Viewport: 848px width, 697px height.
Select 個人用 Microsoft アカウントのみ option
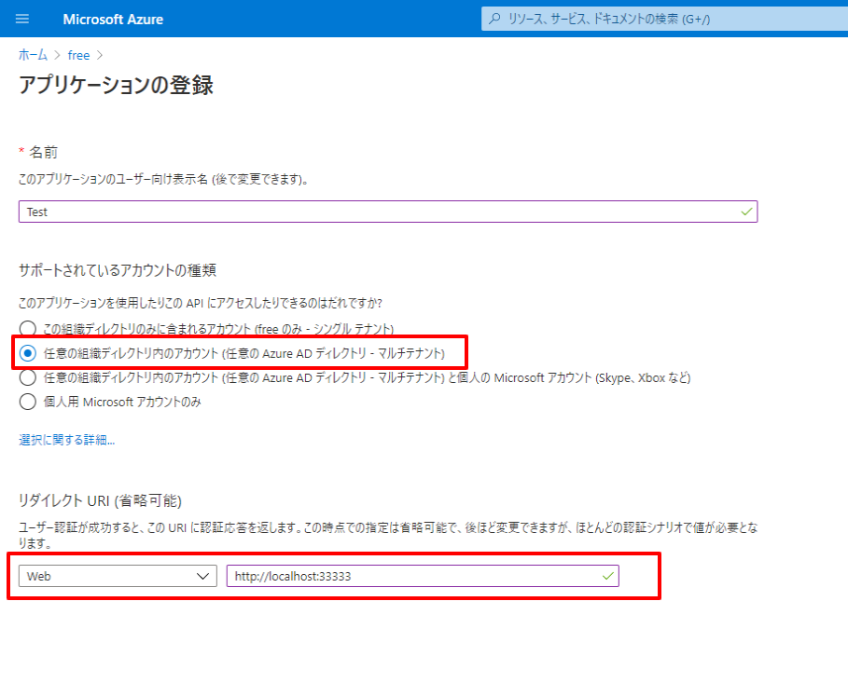[x=28, y=402]
